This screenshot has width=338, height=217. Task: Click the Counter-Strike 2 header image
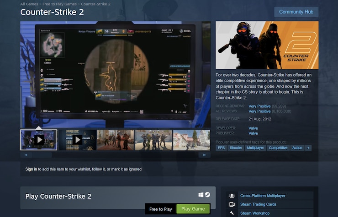pos(267,45)
